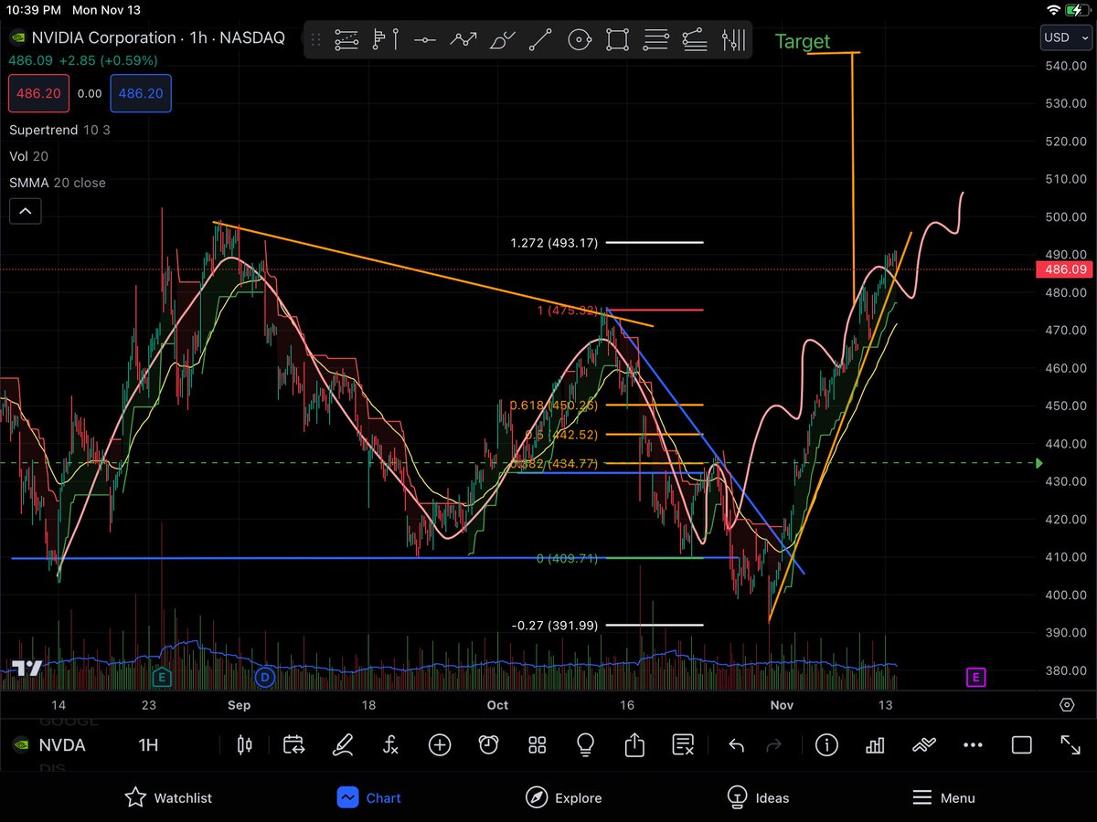
Task: Redo the last undone action
Action: [x=773, y=745]
